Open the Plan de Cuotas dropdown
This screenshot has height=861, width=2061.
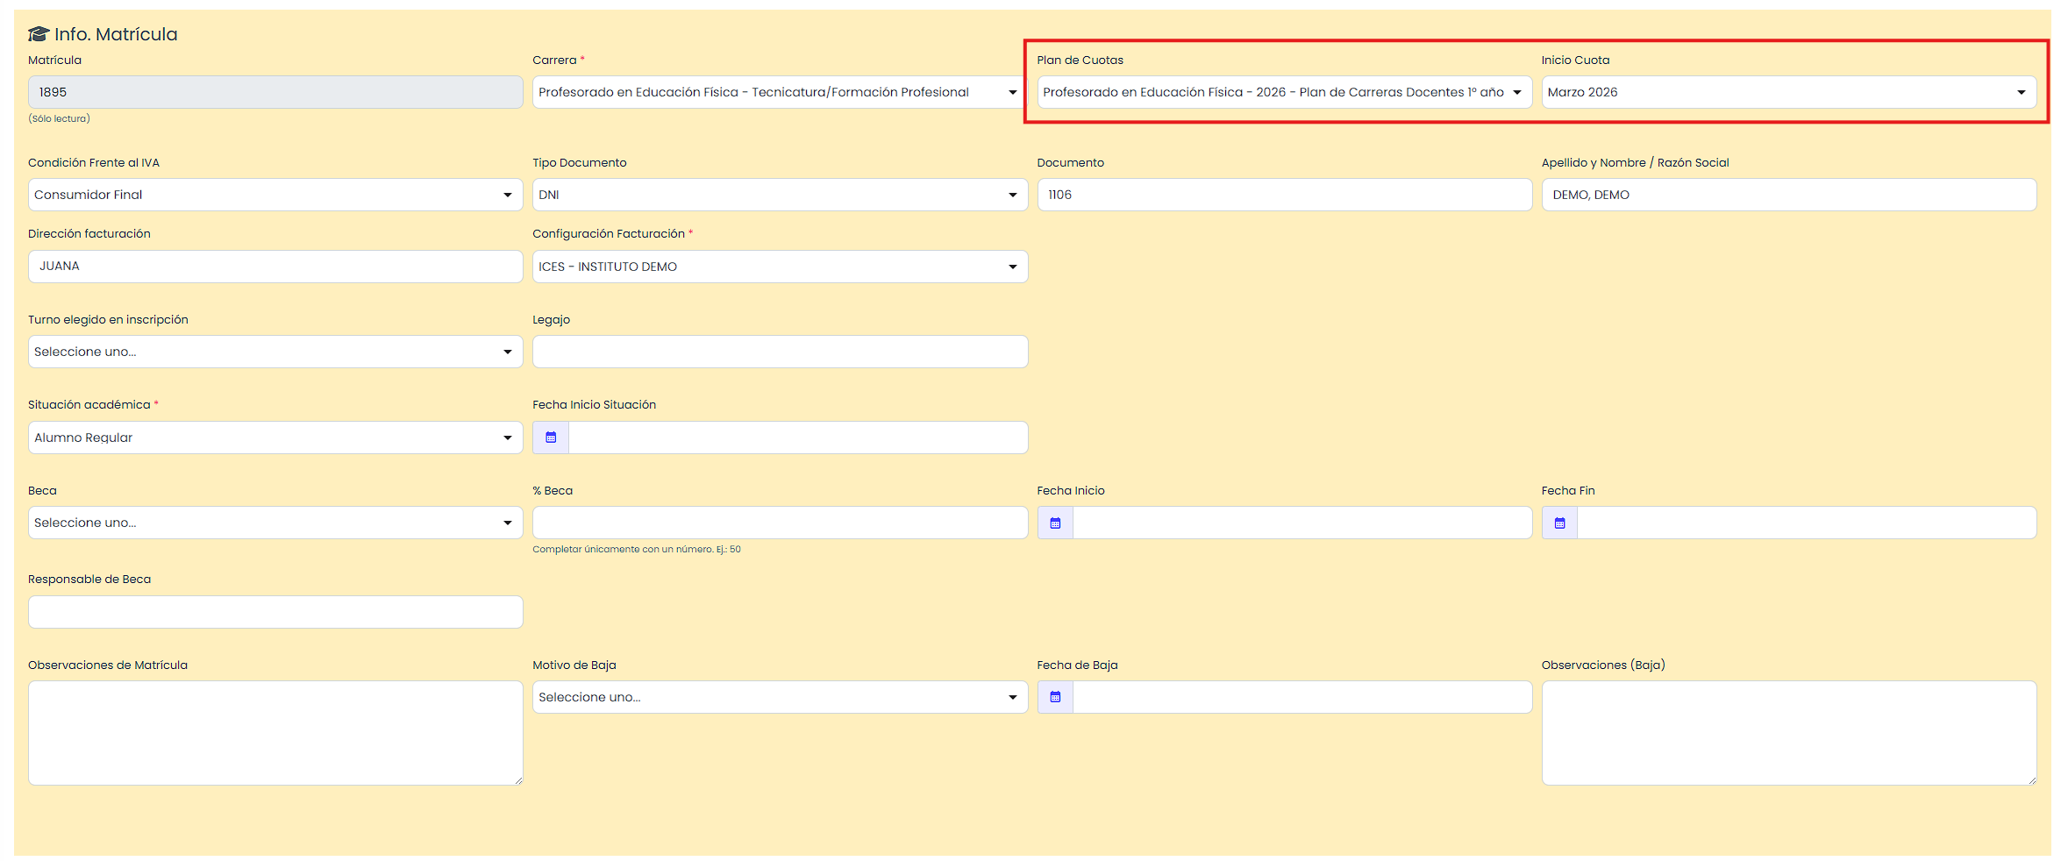(1284, 92)
